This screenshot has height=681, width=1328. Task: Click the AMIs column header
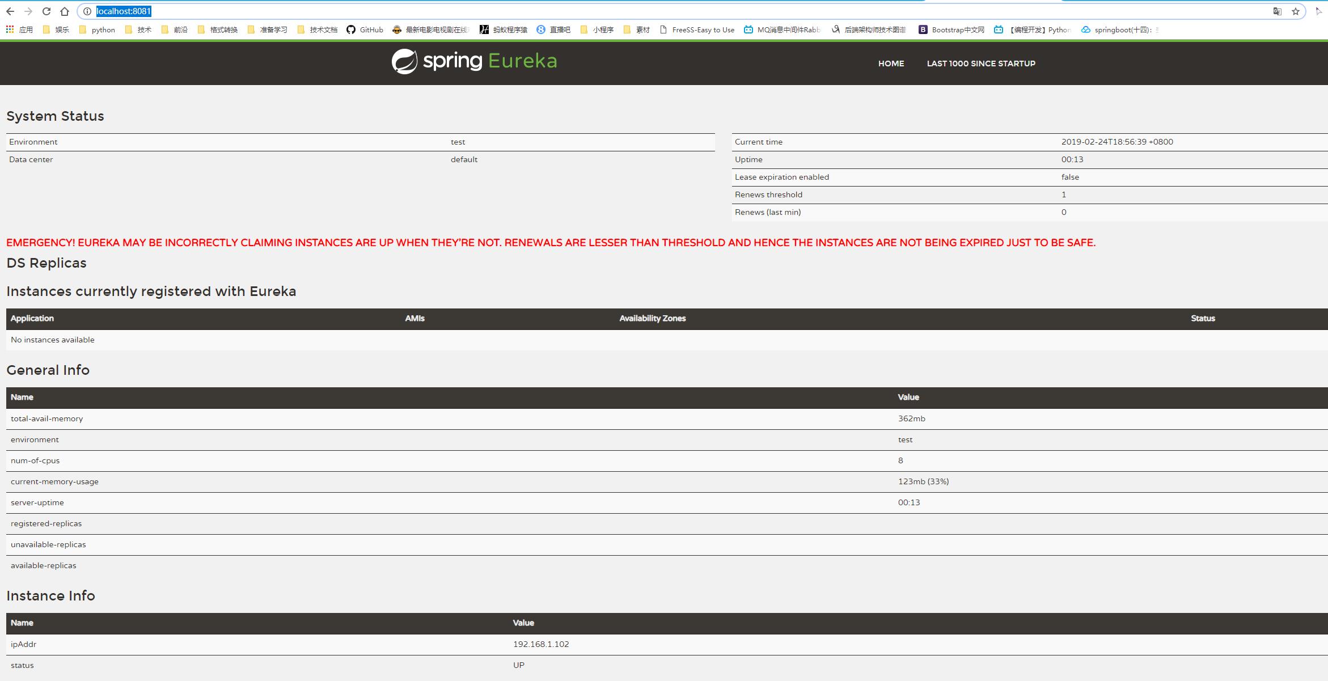click(415, 318)
